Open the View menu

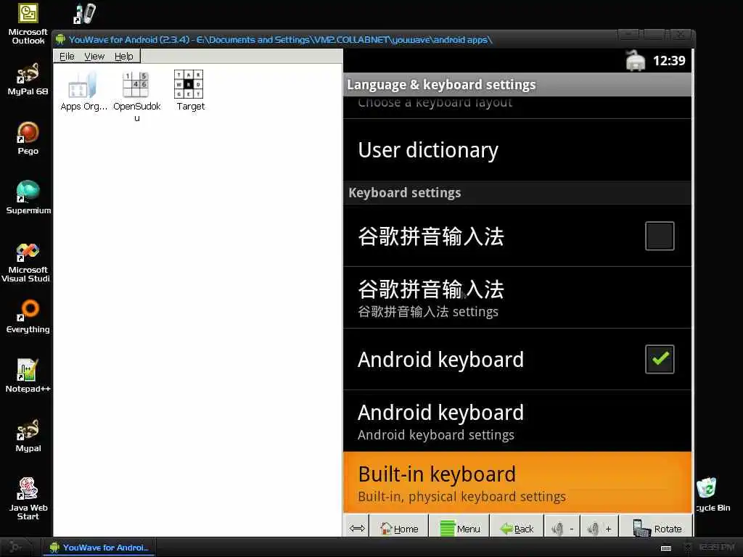[94, 57]
